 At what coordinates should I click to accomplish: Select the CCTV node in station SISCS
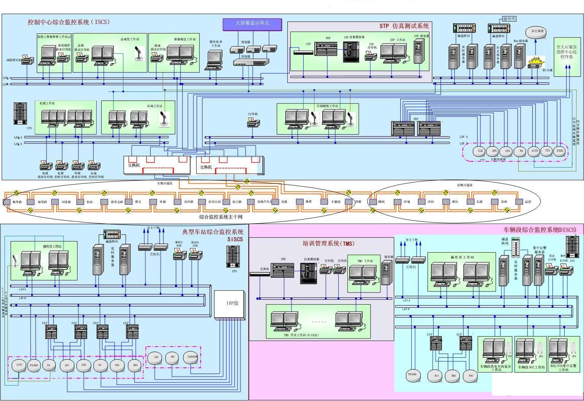coord(19,365)
